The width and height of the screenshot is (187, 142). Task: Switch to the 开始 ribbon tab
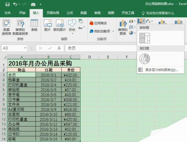(x=22, y=13)
